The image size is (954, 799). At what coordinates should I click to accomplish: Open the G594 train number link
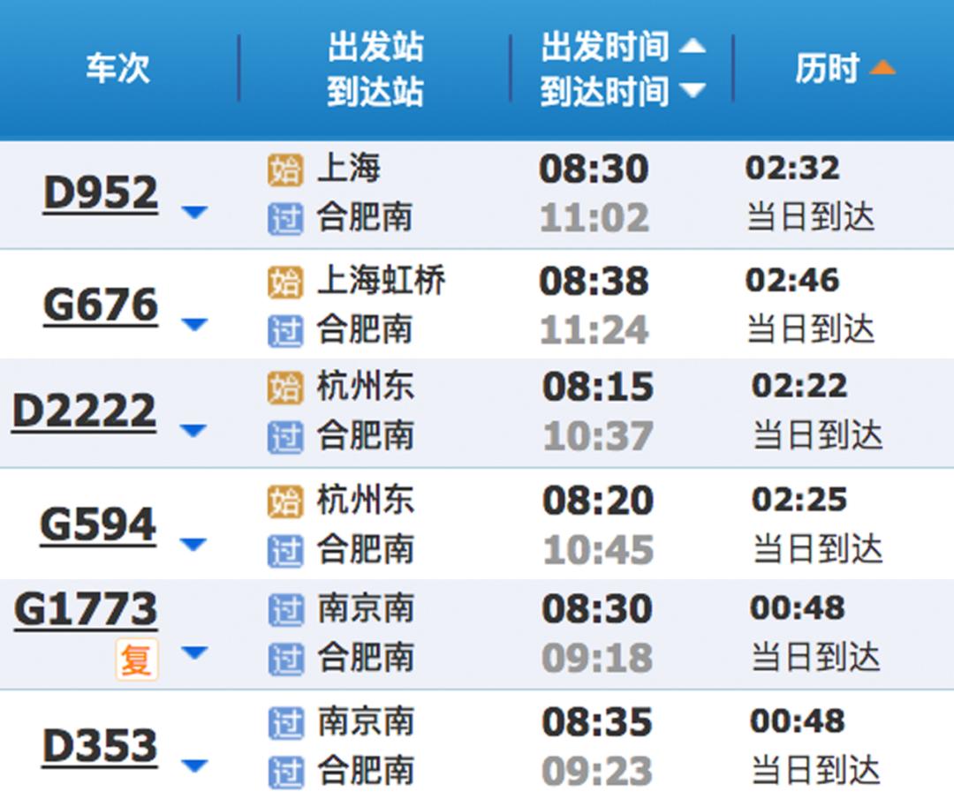(98, 524)
